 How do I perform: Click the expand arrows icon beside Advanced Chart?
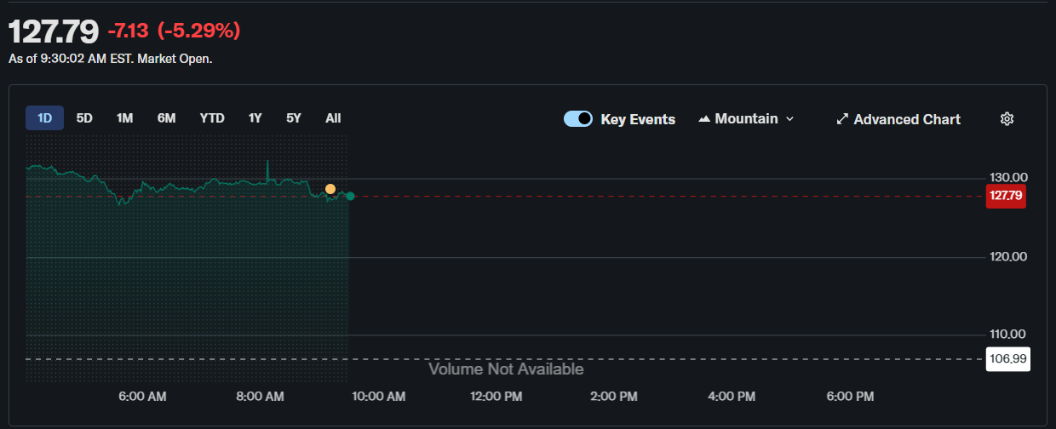coord(842,119)
